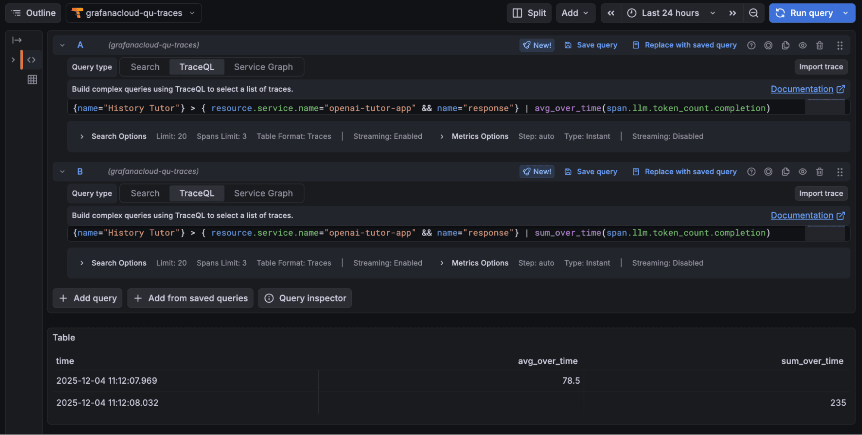Expand Metrics Options in query A

pyautogui.click(x=474, y=136)
